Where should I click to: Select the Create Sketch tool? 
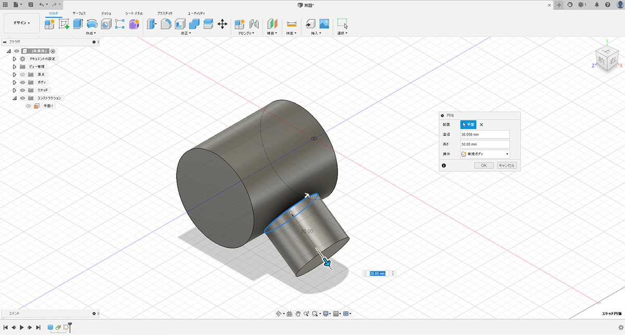pyautogui.click(x=64, y=23)
